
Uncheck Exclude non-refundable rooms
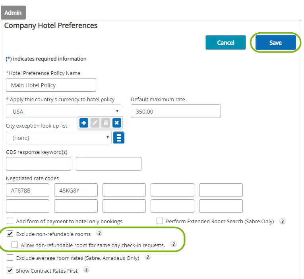tap(10, 234)
